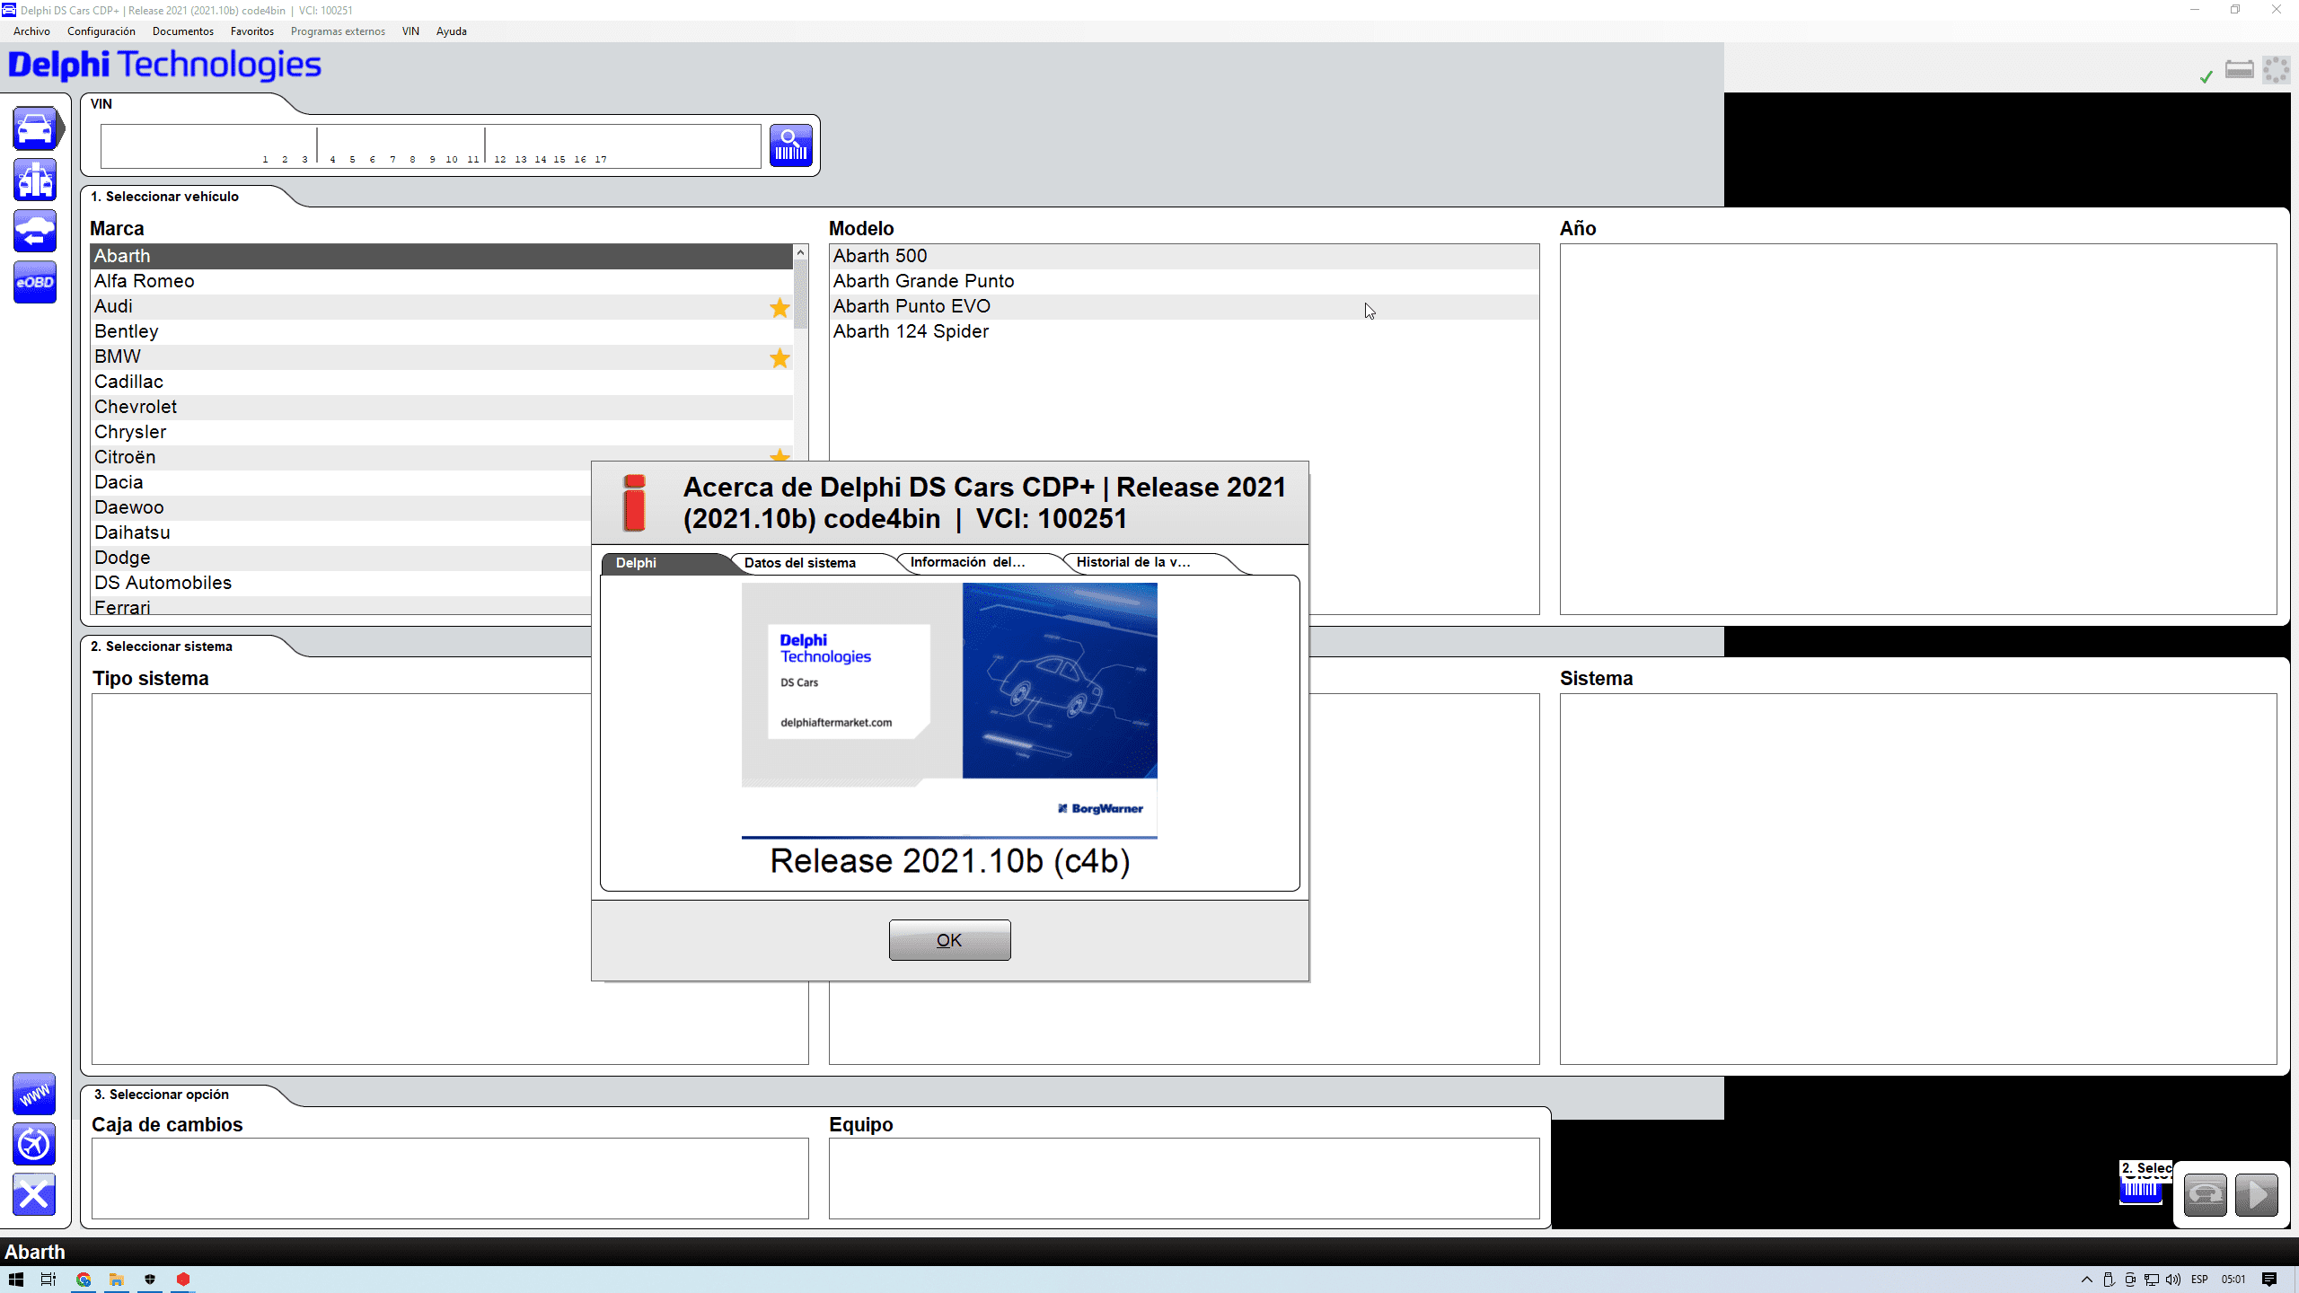Click in the VIN input field

click(431, 142)
